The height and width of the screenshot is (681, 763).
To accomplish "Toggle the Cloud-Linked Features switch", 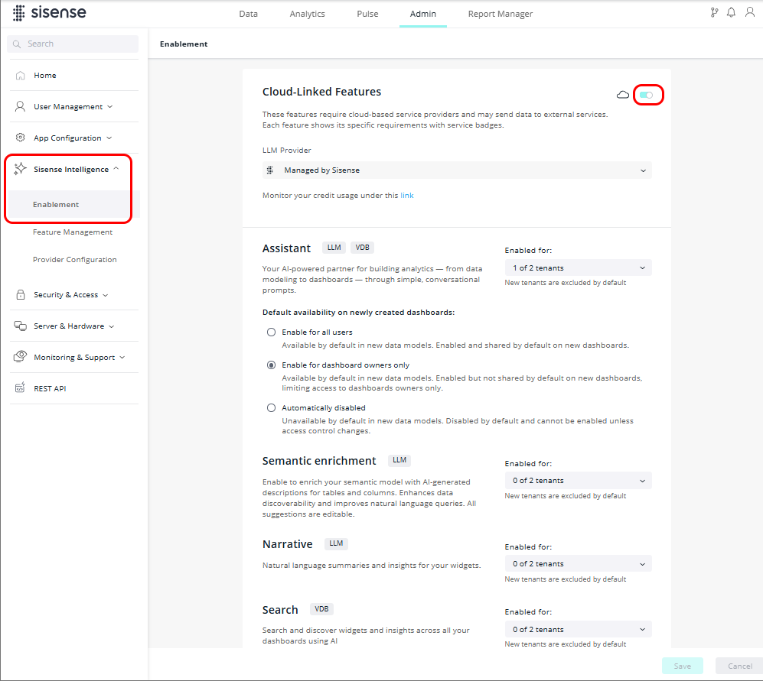I will (x=646, y=95).
